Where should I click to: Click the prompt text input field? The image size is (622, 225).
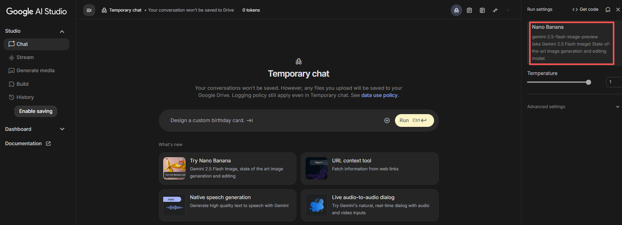click(x=272, y=121)
